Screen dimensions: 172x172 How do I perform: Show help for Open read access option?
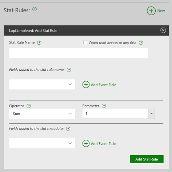pyautogui.click(x=141, y=43)
